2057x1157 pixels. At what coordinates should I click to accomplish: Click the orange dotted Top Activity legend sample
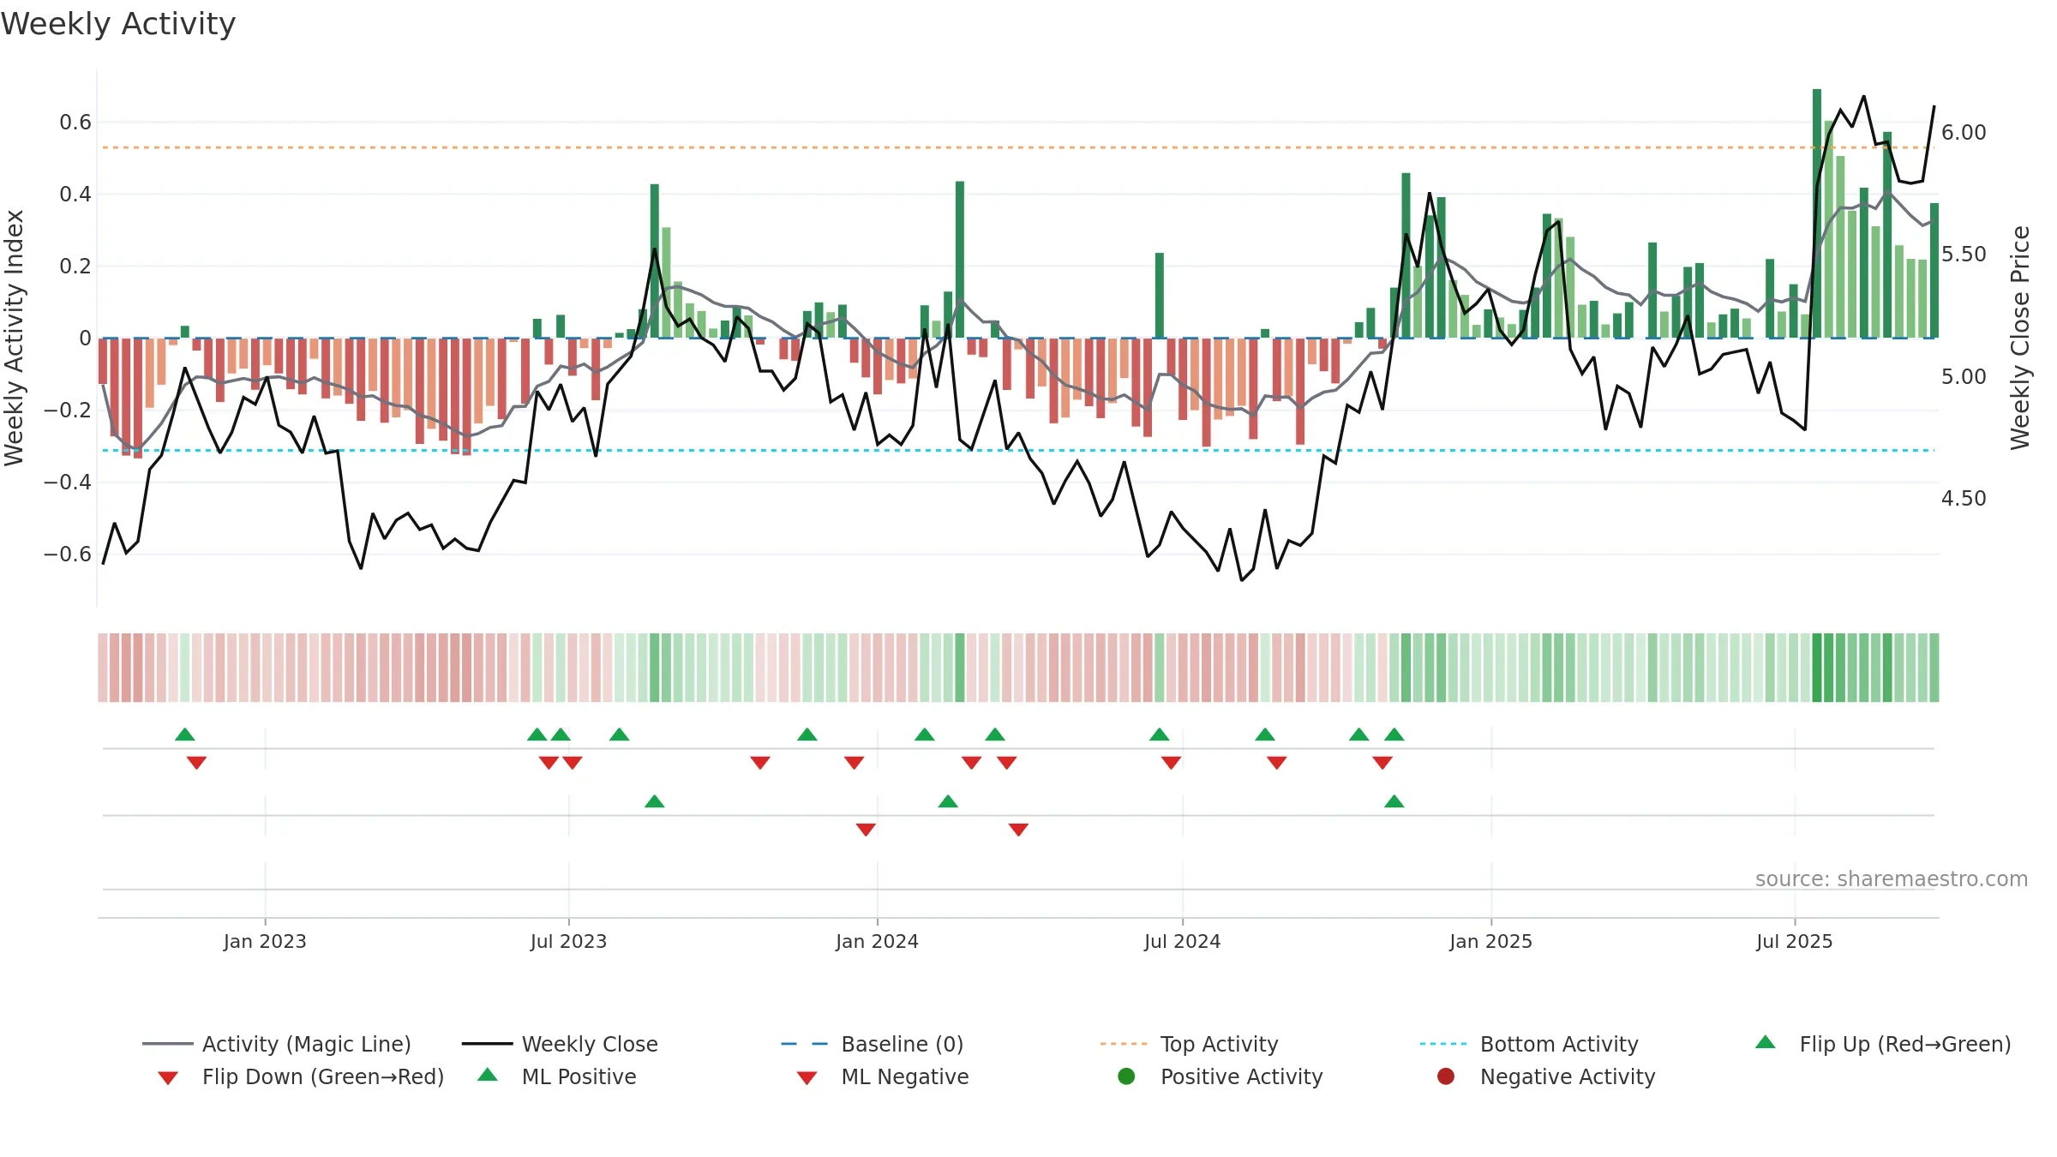[x=1126, y=1044]
